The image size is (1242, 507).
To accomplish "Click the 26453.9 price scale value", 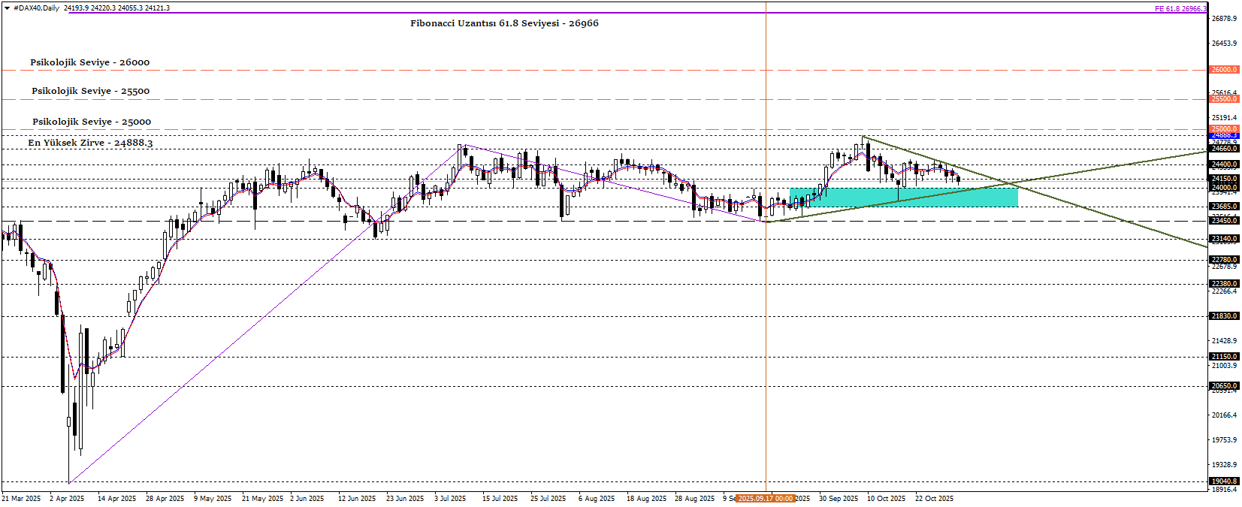I will 1224,44.
